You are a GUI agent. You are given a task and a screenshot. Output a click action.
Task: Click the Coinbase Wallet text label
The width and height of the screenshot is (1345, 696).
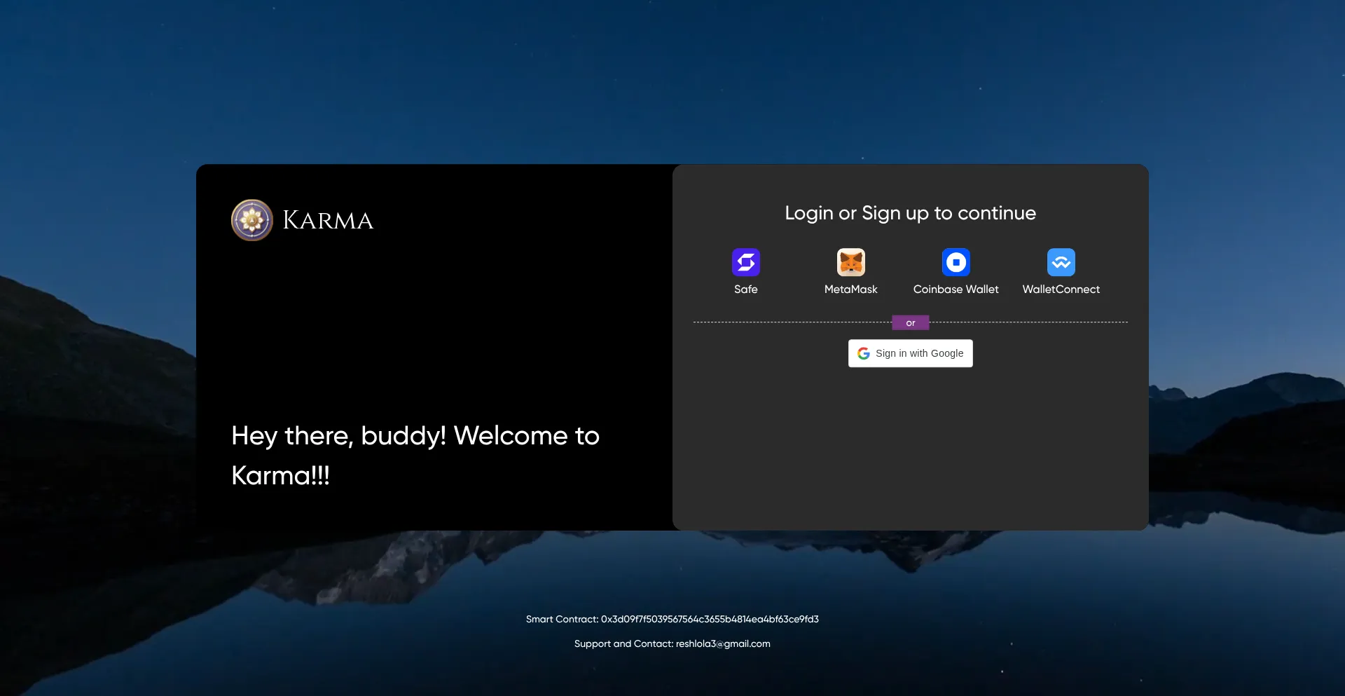tap(956, 289)
